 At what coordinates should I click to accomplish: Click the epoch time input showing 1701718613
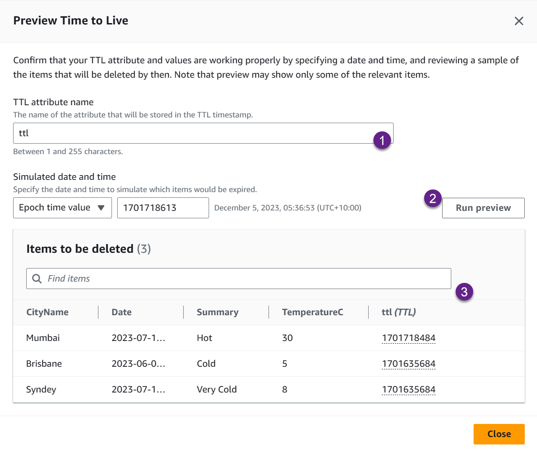click(x=163, y=208)
